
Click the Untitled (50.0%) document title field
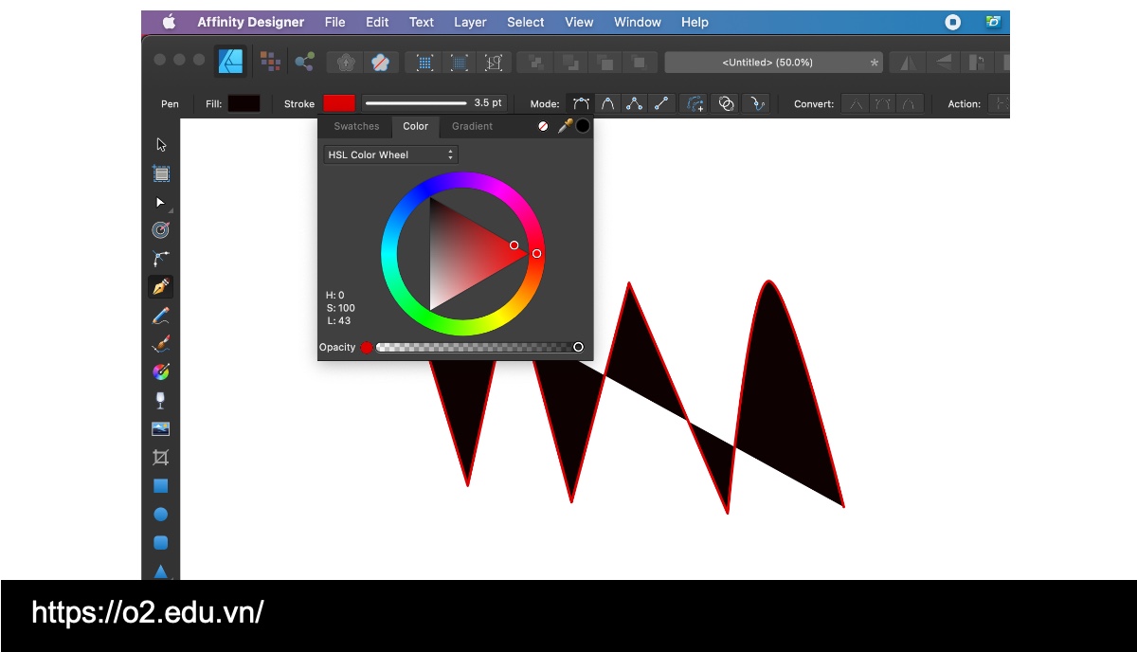773,63
